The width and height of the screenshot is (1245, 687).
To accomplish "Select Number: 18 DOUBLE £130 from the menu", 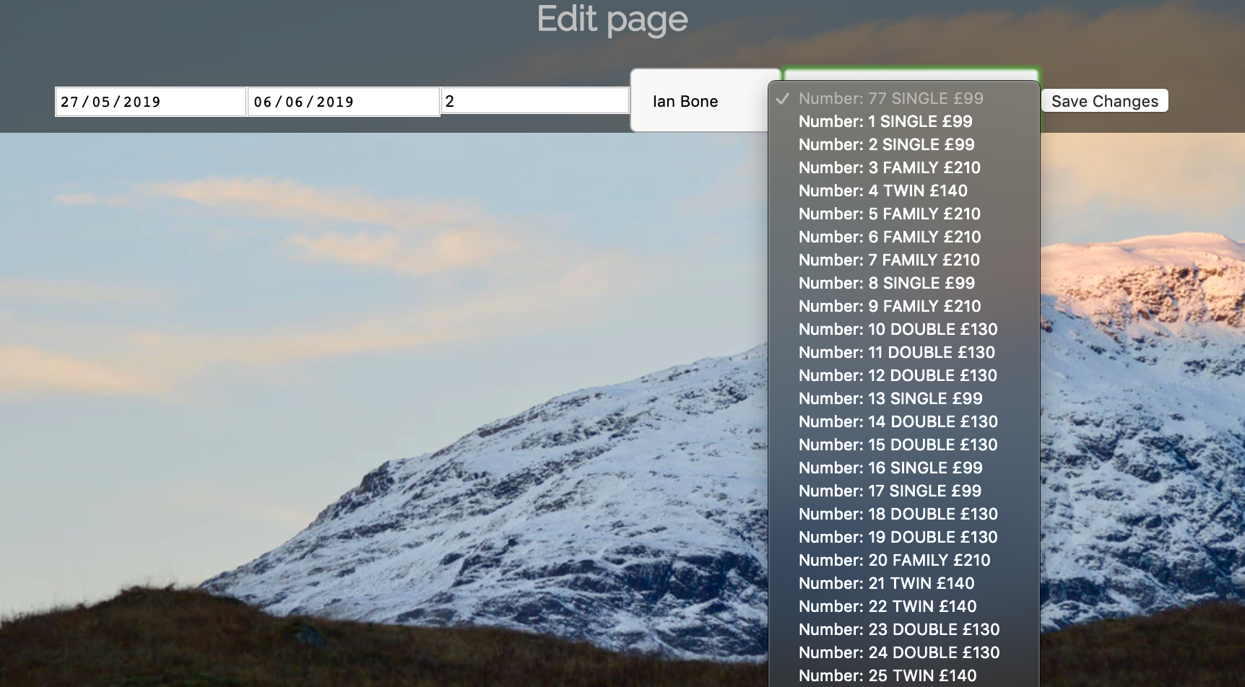I will [898, 514].
